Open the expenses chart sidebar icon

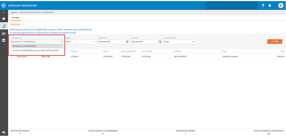coord(4,33)
